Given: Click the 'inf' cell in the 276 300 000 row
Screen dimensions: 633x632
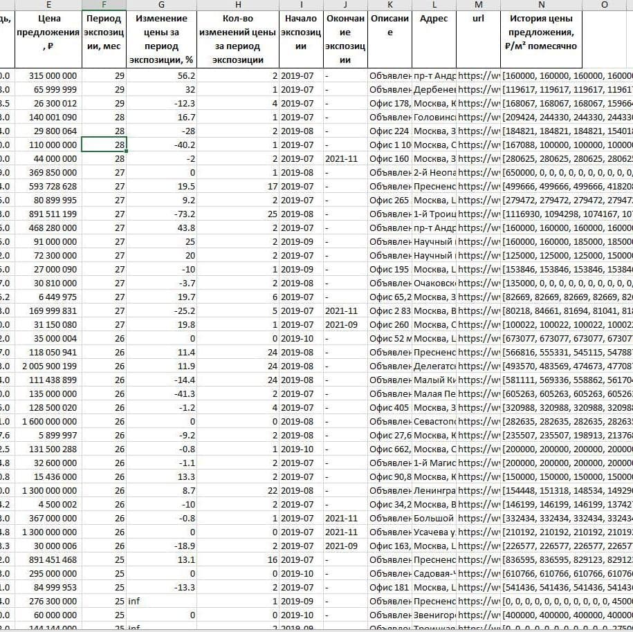Looking at the screenshot, I should [161, 601].
